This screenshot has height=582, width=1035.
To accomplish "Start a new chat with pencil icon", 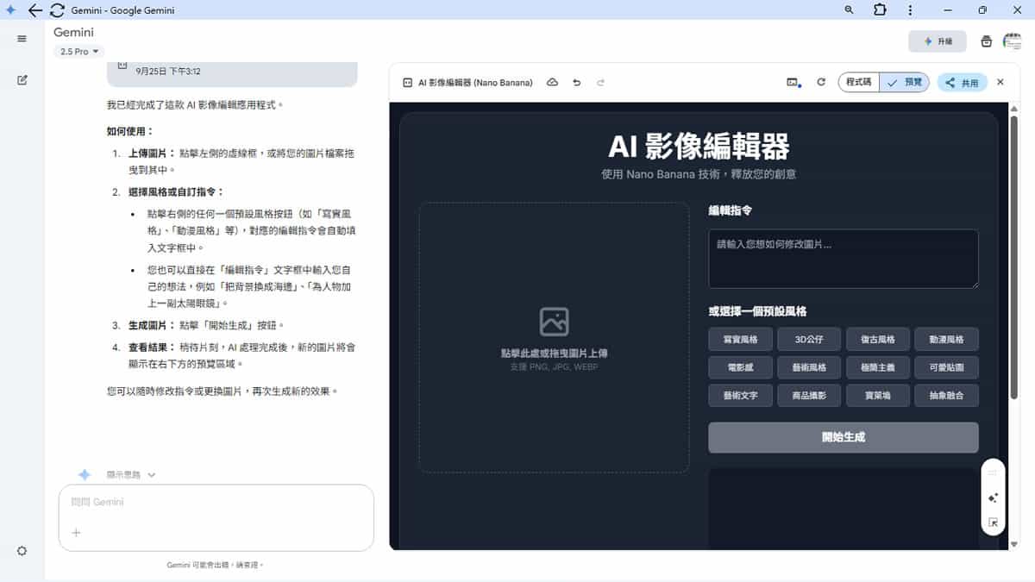I will (22, 80).
